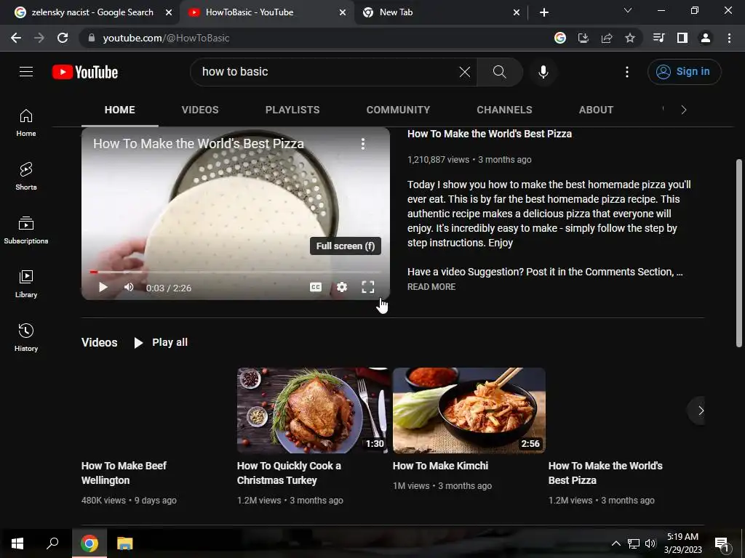
Task: Click the YouTube logo
Action: [85, 72]
